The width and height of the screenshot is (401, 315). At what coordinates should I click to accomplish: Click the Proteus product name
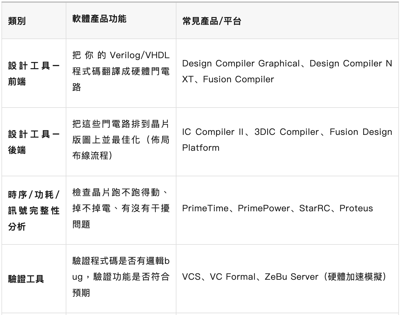356,208
